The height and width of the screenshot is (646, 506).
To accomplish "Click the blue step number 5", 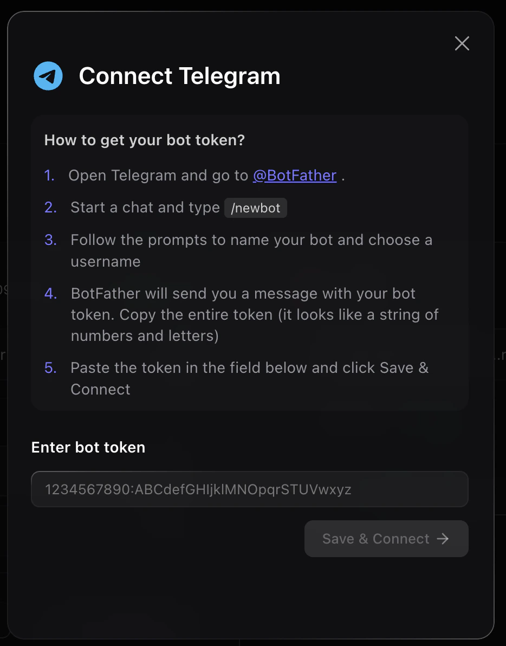I will [x=49, y=367].
